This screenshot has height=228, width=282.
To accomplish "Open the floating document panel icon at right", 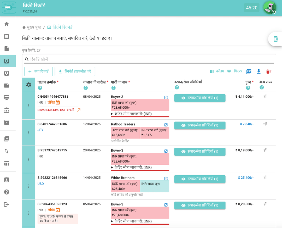I will [x=275, y=39].
